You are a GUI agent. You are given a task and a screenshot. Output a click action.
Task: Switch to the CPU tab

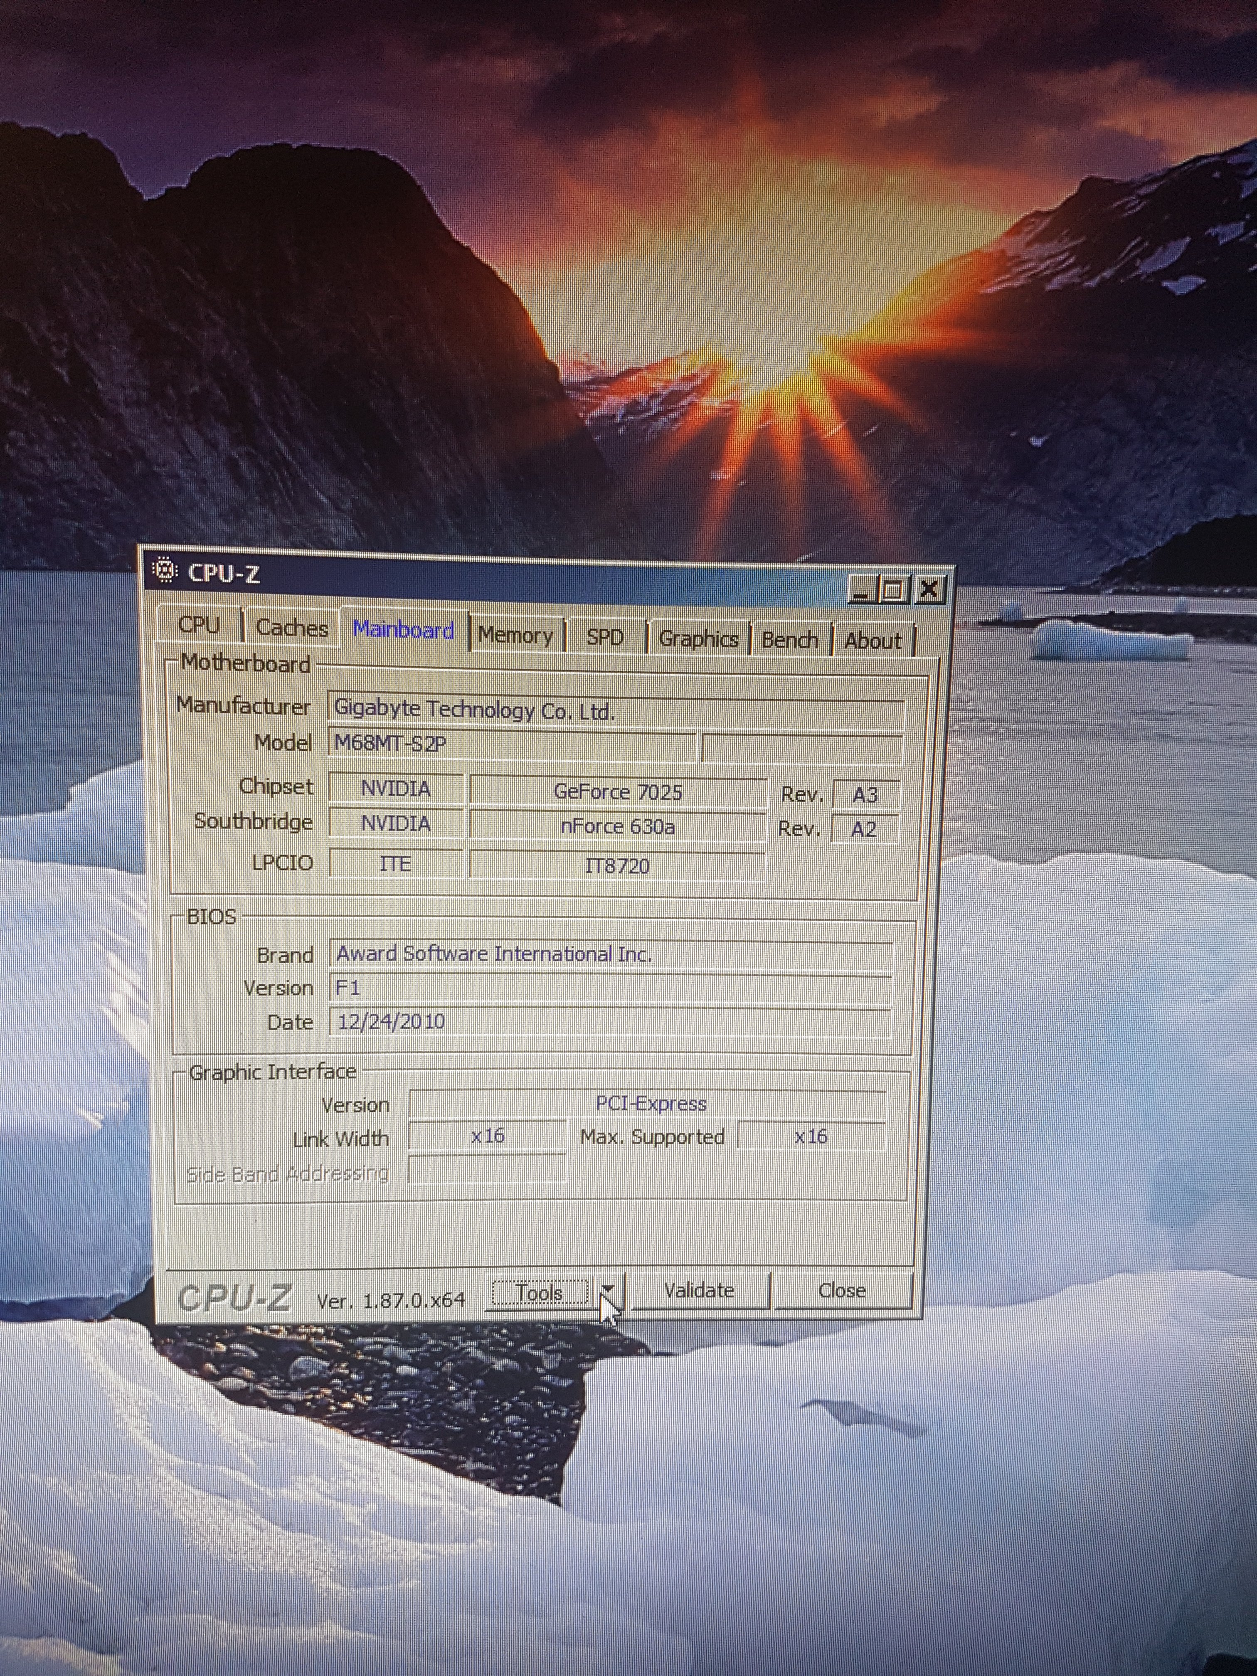199,625
